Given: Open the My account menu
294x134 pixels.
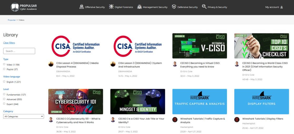Looking at the screenshot, I should coord(274,7).
